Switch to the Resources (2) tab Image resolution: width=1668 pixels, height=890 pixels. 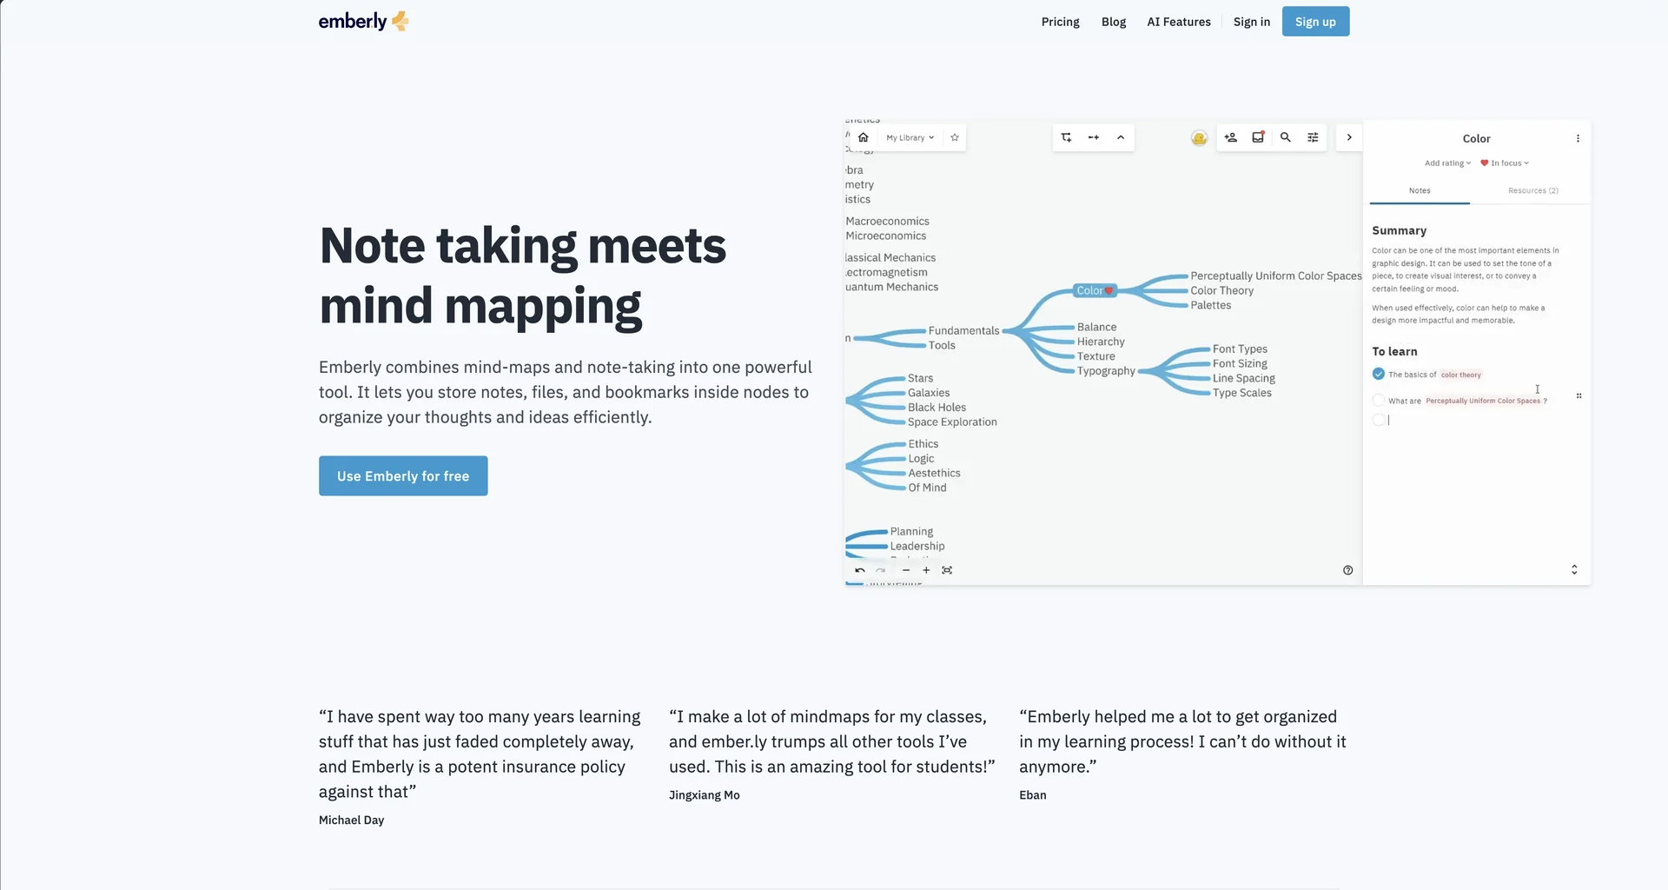[1532, 190]
